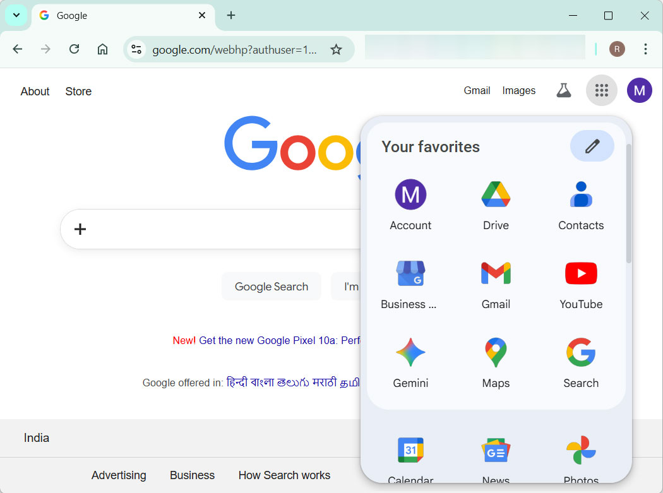The height and width of the screenshot is (493, 663).
Task: Open YouTube from your favorites
Action: point(580,273)
